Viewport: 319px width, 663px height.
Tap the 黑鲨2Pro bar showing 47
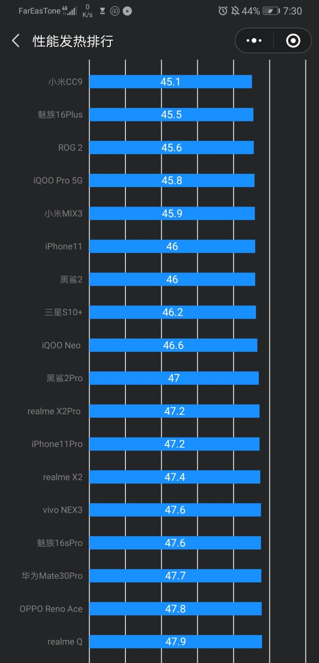click(174, 378)
